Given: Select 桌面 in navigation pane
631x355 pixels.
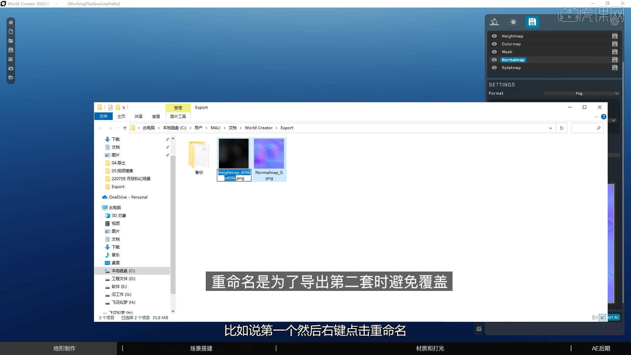Looking at the screenshot, I should click(x=115, y=263).
